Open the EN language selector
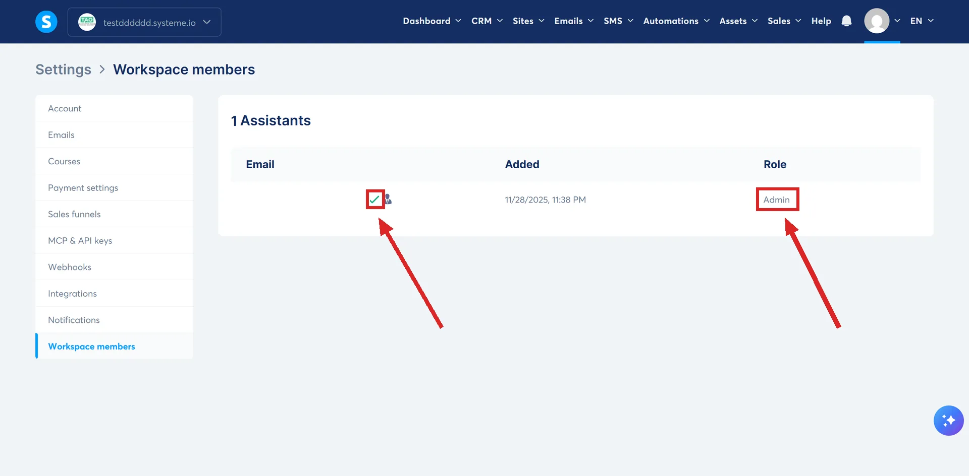 (922, 21)
